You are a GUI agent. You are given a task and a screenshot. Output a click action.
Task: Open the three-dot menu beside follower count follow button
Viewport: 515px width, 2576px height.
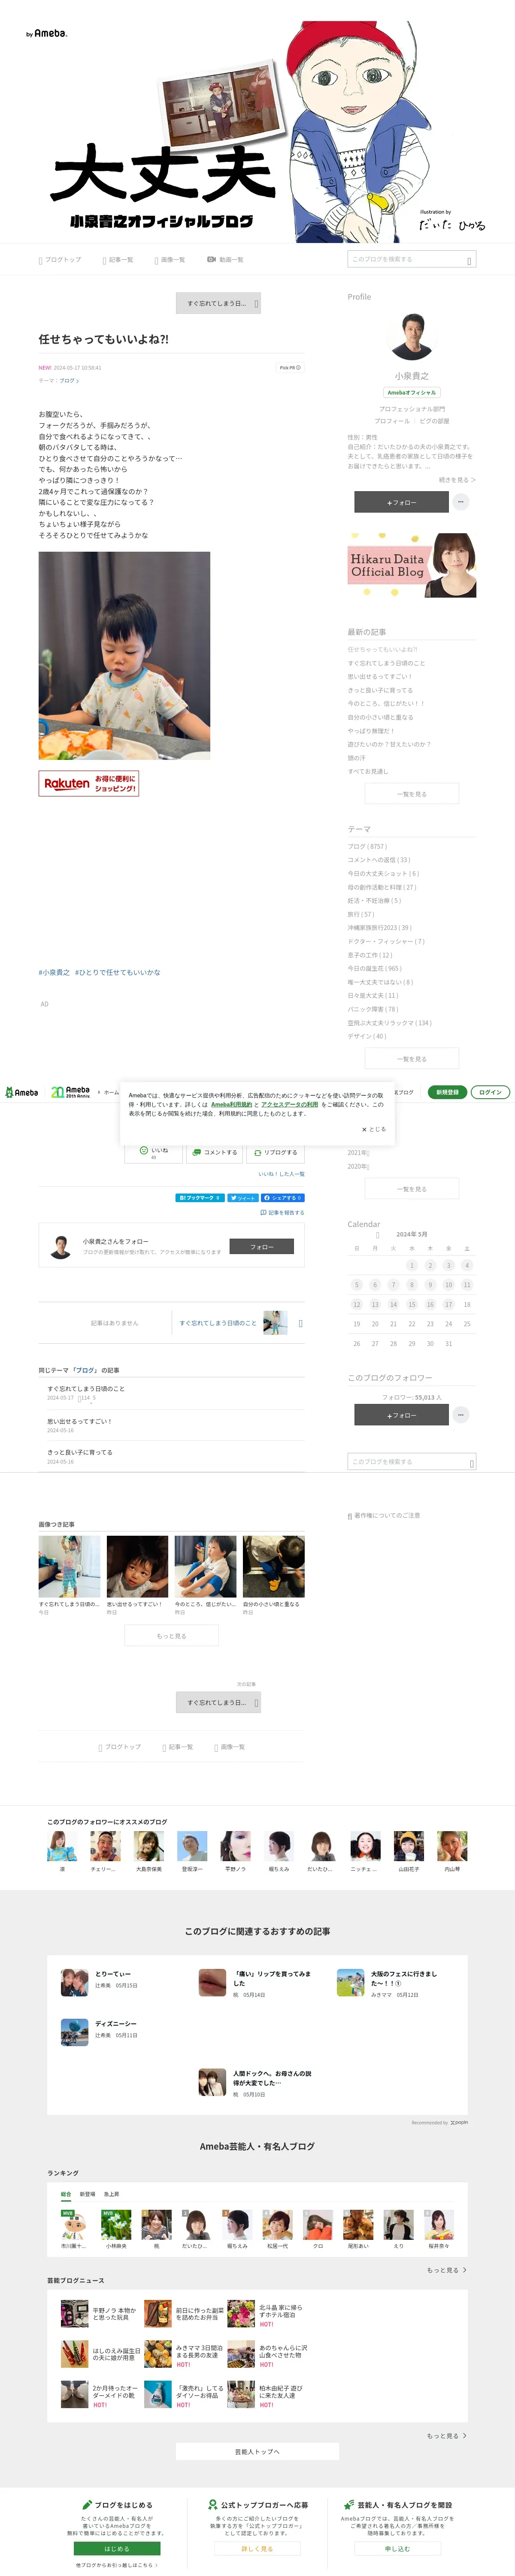pos(461,1415)
